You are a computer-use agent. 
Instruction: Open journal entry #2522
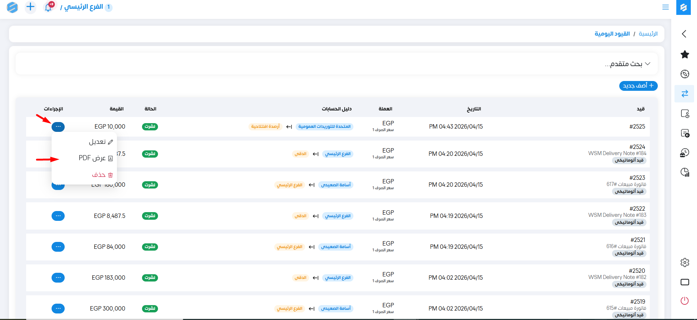coord(637,209)
